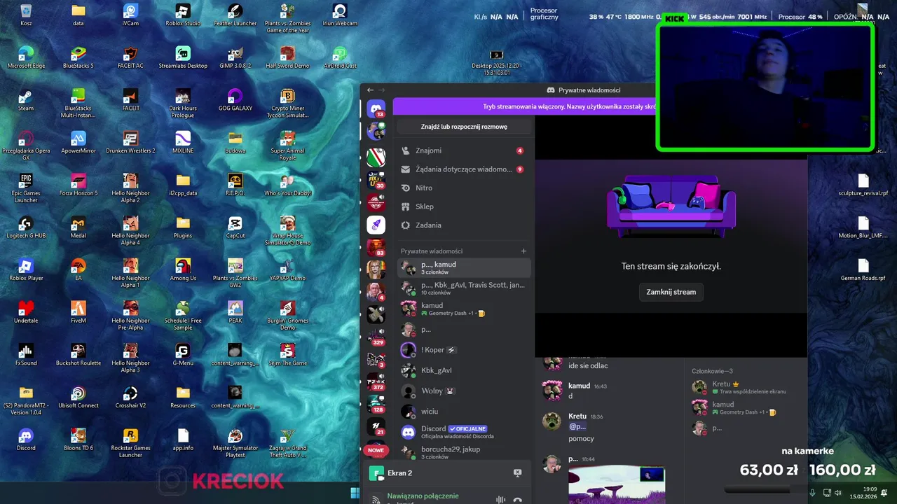The width and height of the screenshot is (897, 504).
Task: Select Znajomi in Discord sidebar
Action: [x=463, y=150]
